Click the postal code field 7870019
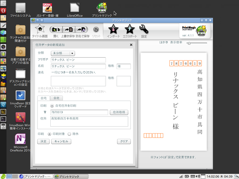This screenshot has height=179, width=239. click(x=79, y=112)
